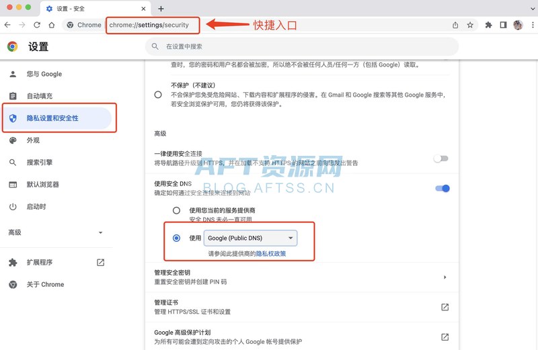Open external link icon for 管理证书
538x350 pixels.
point(445,307)
